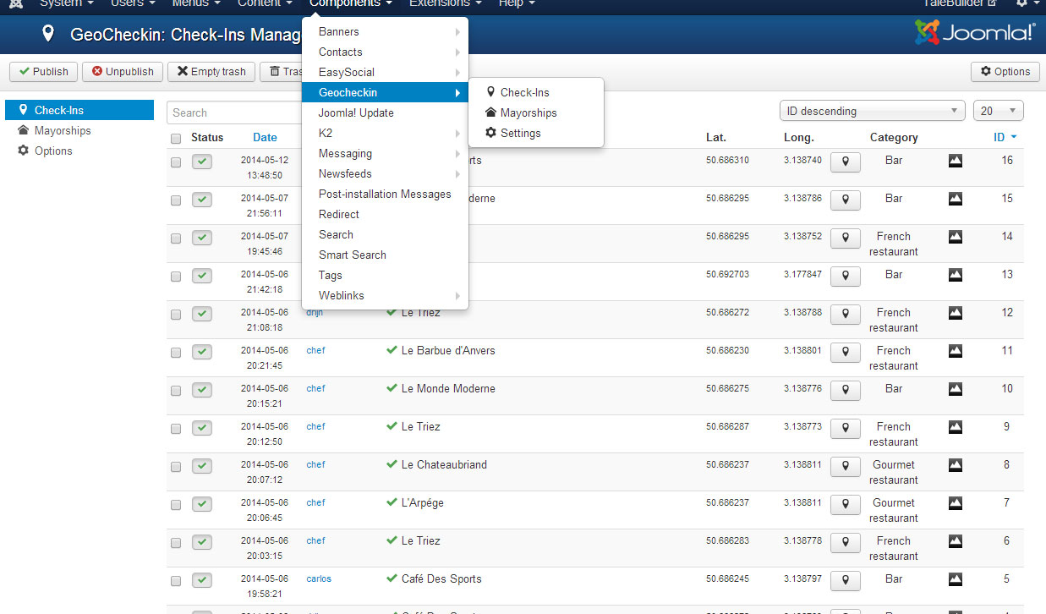Toggle published status for check-in ID 16

pos(201,162)
